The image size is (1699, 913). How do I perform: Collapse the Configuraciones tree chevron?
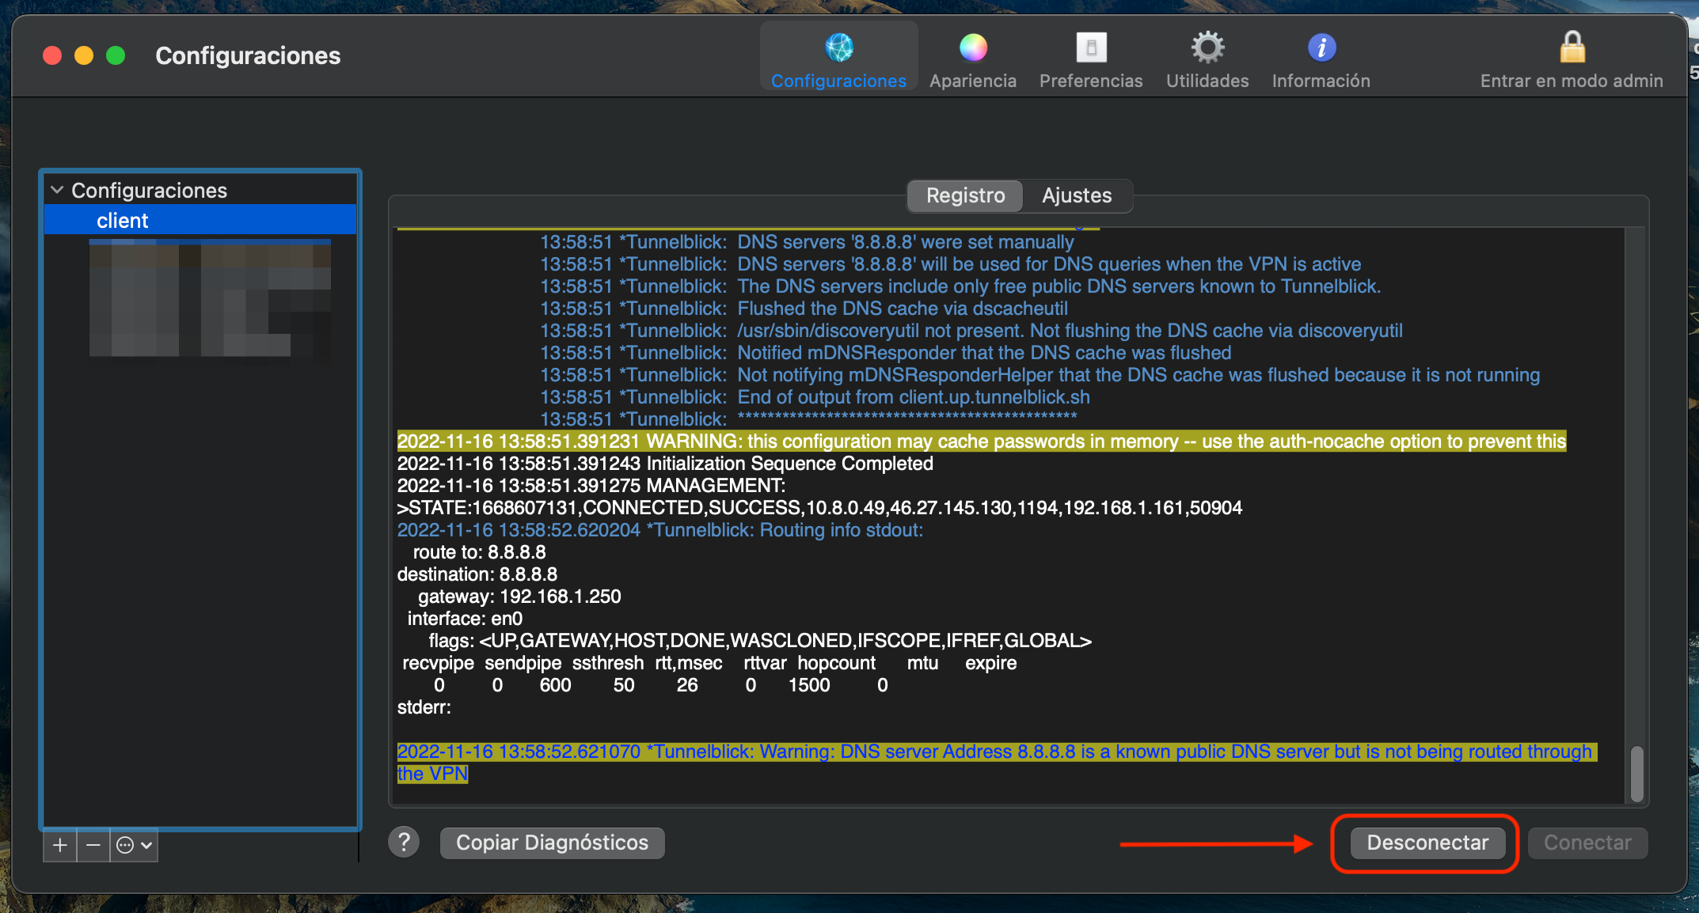57,190
